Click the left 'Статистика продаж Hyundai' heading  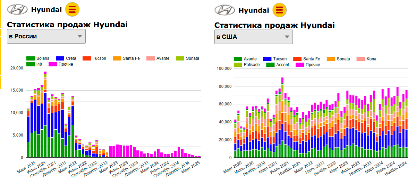pos(67,25)
